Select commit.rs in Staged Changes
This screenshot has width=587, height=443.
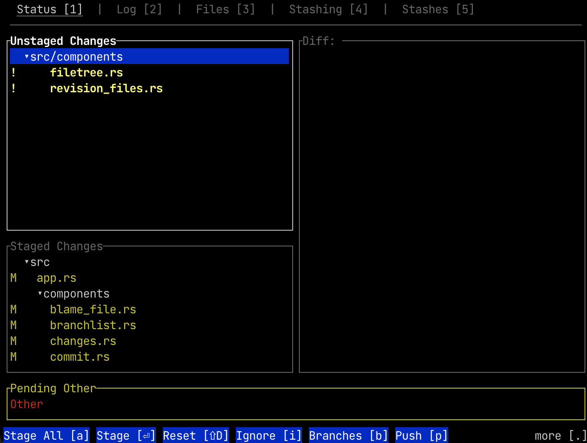coord(79,357)
